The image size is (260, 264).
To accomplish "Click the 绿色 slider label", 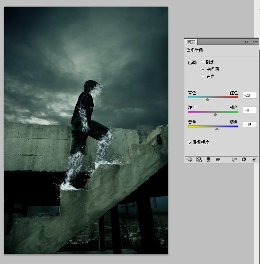I will [x=234, y=107].
